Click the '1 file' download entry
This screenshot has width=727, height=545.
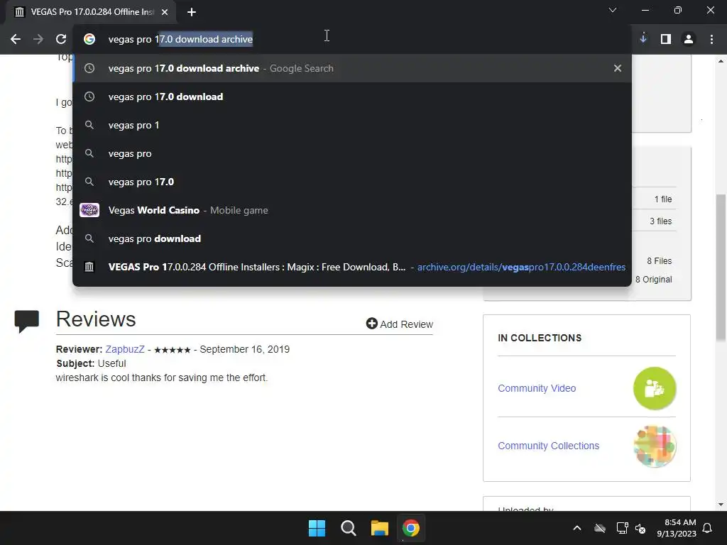tap(663, 199)
